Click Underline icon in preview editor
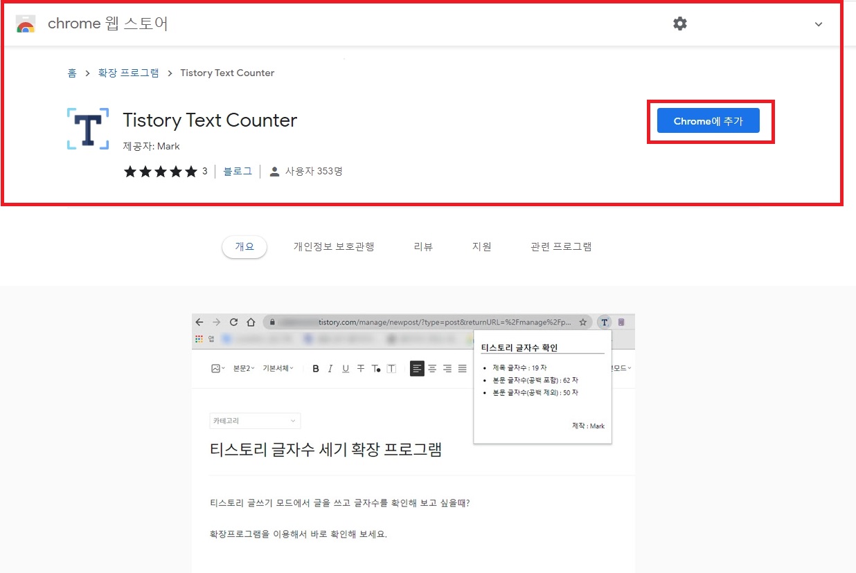The height and width of the screenshot is (573, 856). [x=346, y=369]
